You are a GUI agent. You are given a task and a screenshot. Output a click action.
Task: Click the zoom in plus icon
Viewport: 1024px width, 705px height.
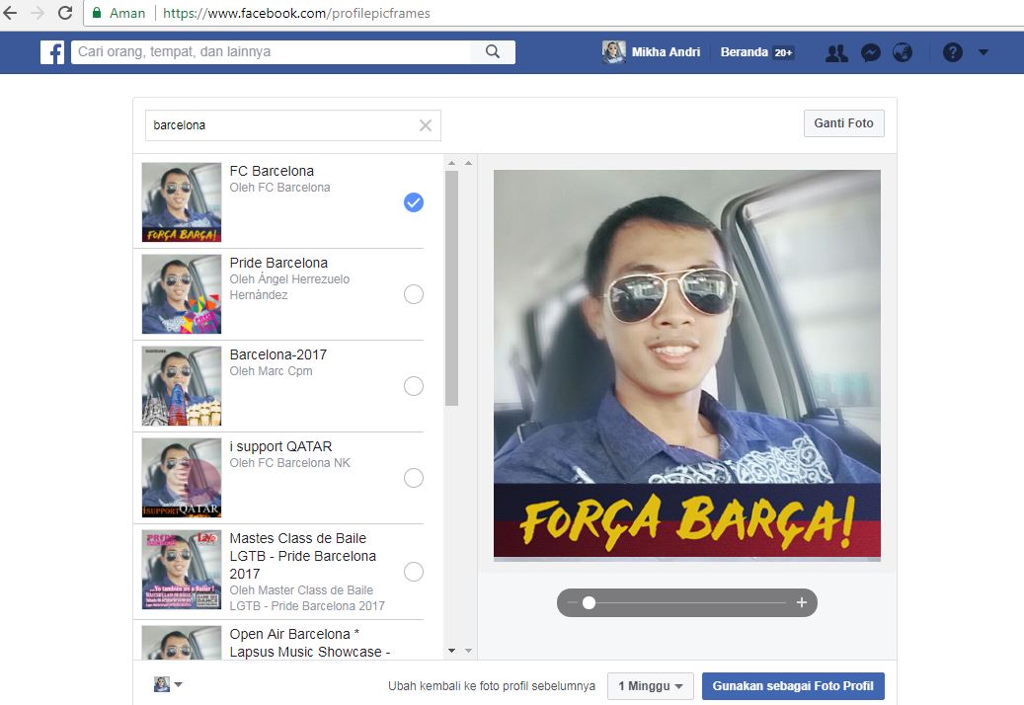click(x=802, y=602)
